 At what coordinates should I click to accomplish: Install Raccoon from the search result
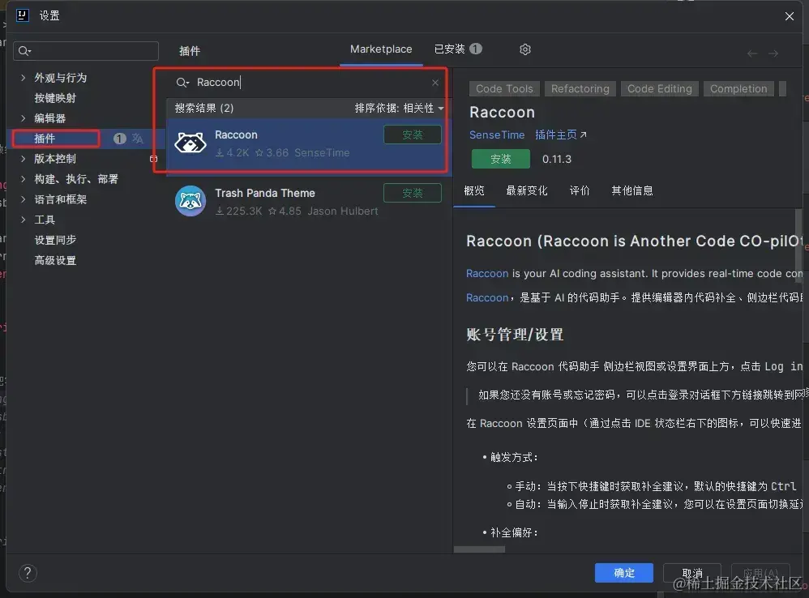pyautogui.click(x=413, y=135)
